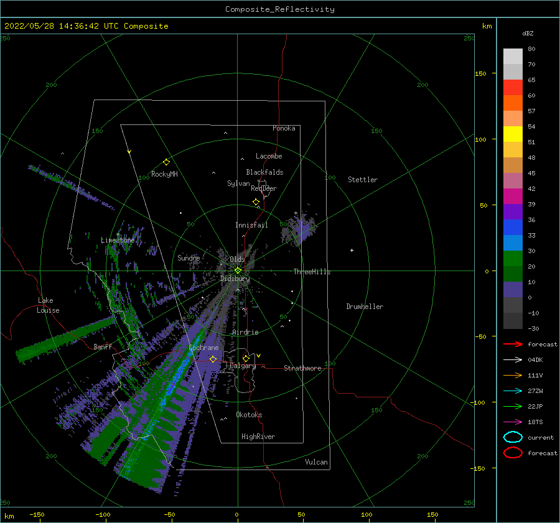
Task: Click the Lake Louise label
Action: [x=48, y=305]
